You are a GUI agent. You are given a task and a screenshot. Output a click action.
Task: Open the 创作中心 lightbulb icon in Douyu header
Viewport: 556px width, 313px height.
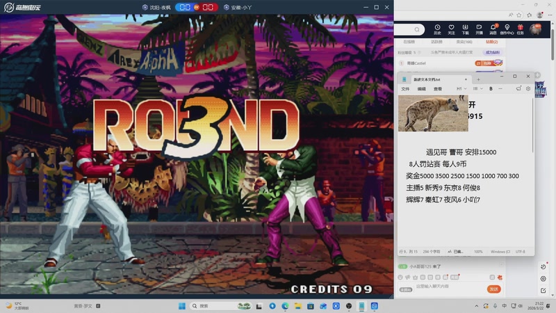[x=507, y=29]
